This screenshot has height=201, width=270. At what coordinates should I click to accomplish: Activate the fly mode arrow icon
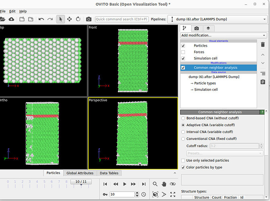point(164,194)
